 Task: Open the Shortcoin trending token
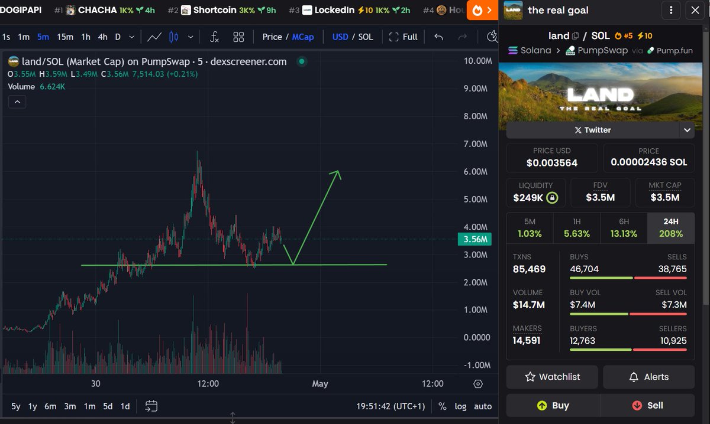[222, 10]
